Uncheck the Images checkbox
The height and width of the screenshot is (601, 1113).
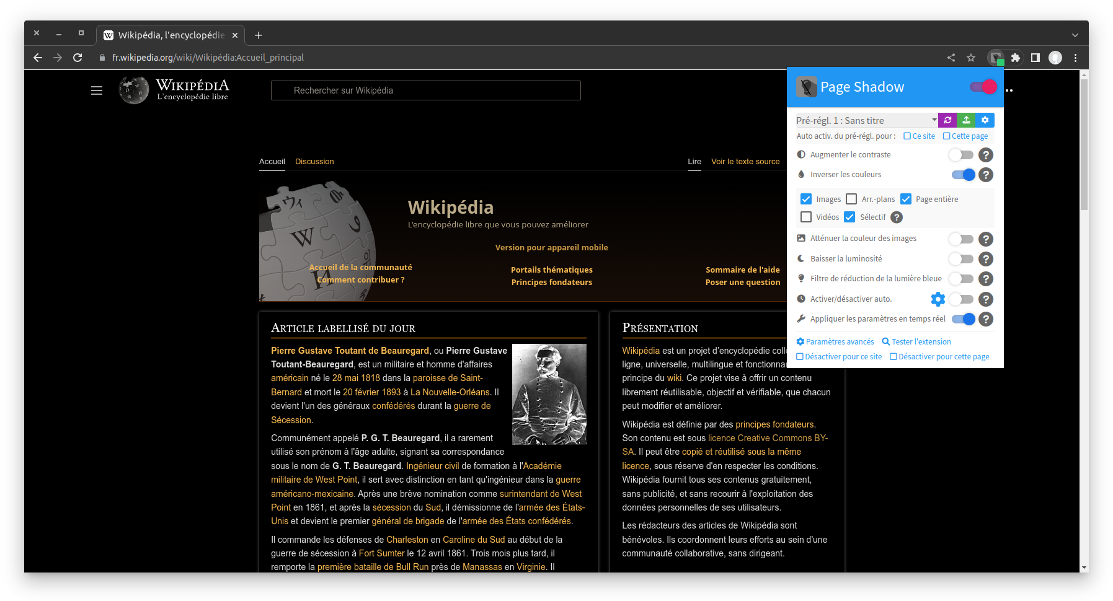click(x=806, y=199)
